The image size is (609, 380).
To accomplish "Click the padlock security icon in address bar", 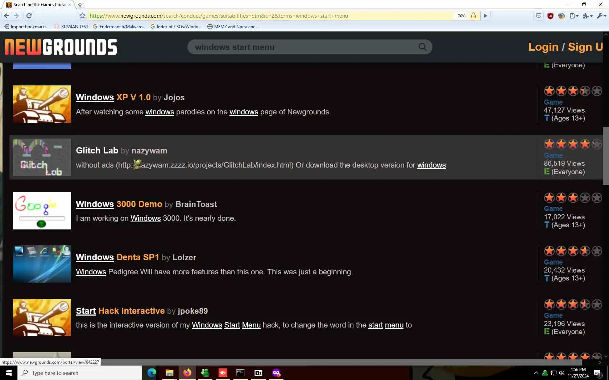I will coord(473,16).
